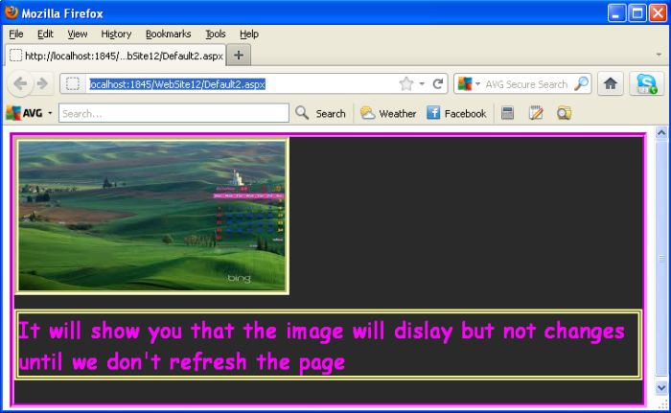The height and width of the screenshot is (413, 671).
Task: Open the File menu
Action: click(16, 34)
